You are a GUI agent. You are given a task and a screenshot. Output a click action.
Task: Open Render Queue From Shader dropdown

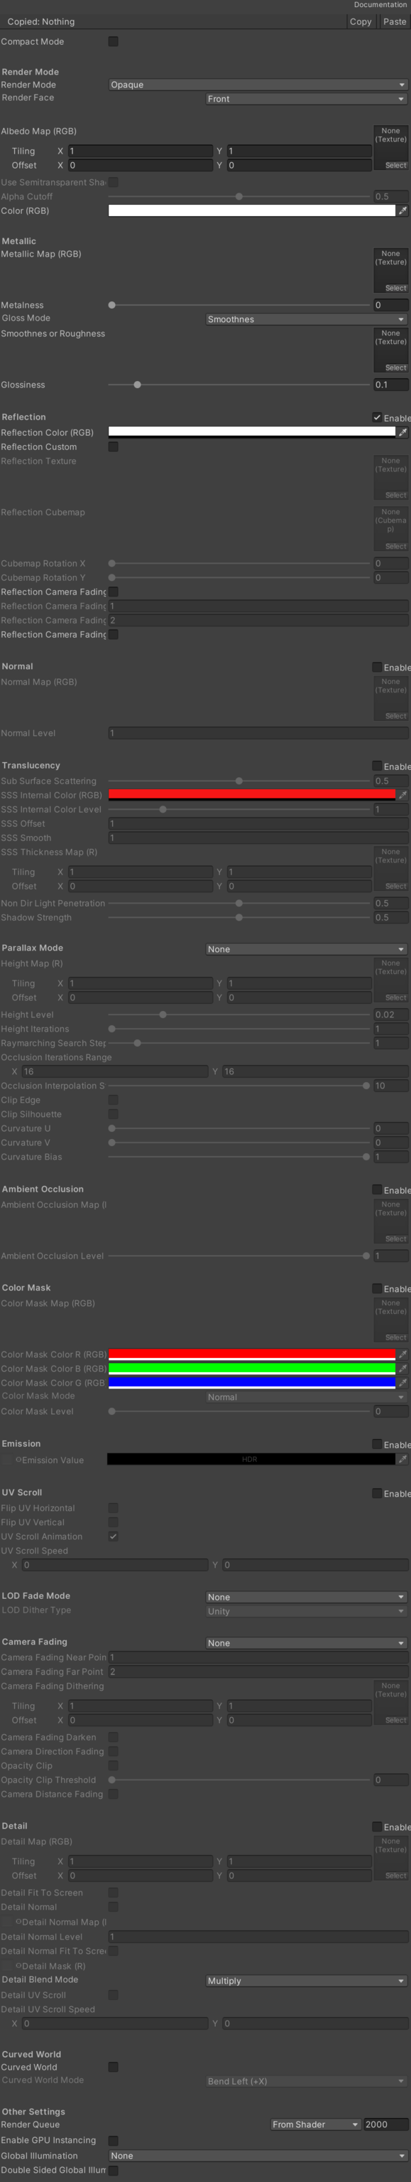[x=315, y=2124]
